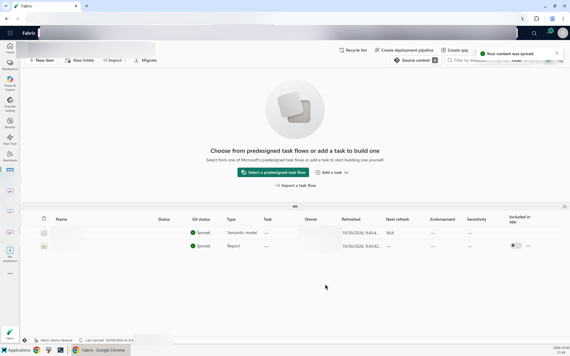Open the Real-Time hub
The height and width of the screenshot is (356, 570).
10,140
